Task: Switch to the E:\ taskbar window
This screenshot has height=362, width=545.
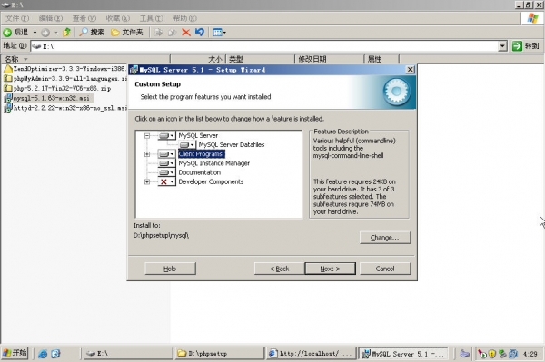Action: (x=128, y=353)
